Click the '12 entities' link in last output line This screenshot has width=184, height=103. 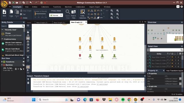tap(83, 86)
